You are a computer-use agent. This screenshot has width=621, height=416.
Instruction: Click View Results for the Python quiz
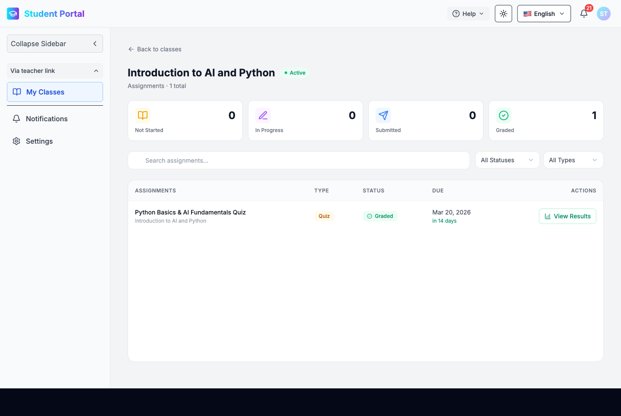point(567,216)
